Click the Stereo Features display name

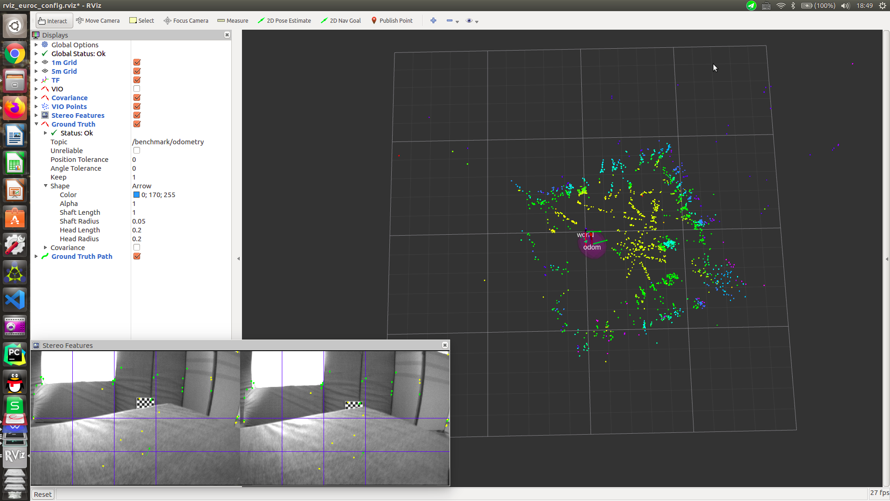pyautogui.click(x=78, y=115)
